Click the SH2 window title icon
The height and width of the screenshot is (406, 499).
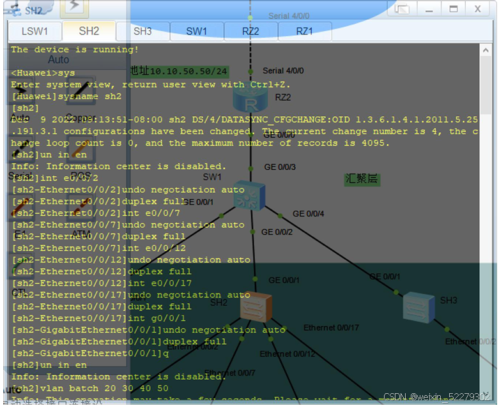[13, 10]
